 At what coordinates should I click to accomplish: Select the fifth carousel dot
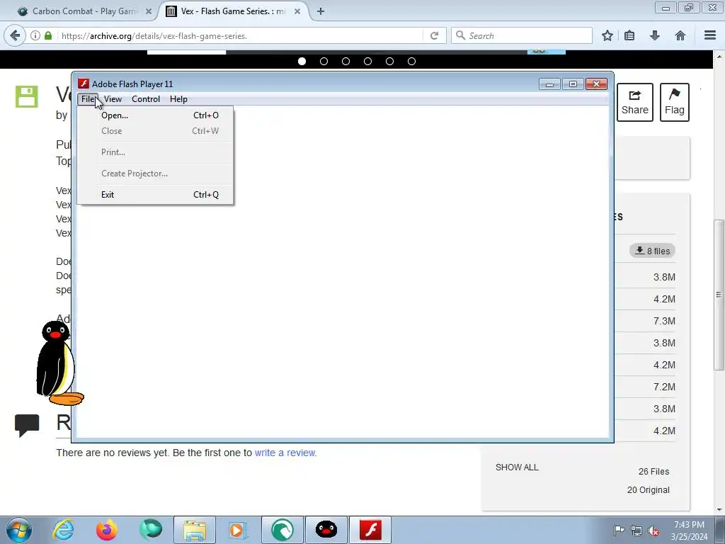pos(390,61)
